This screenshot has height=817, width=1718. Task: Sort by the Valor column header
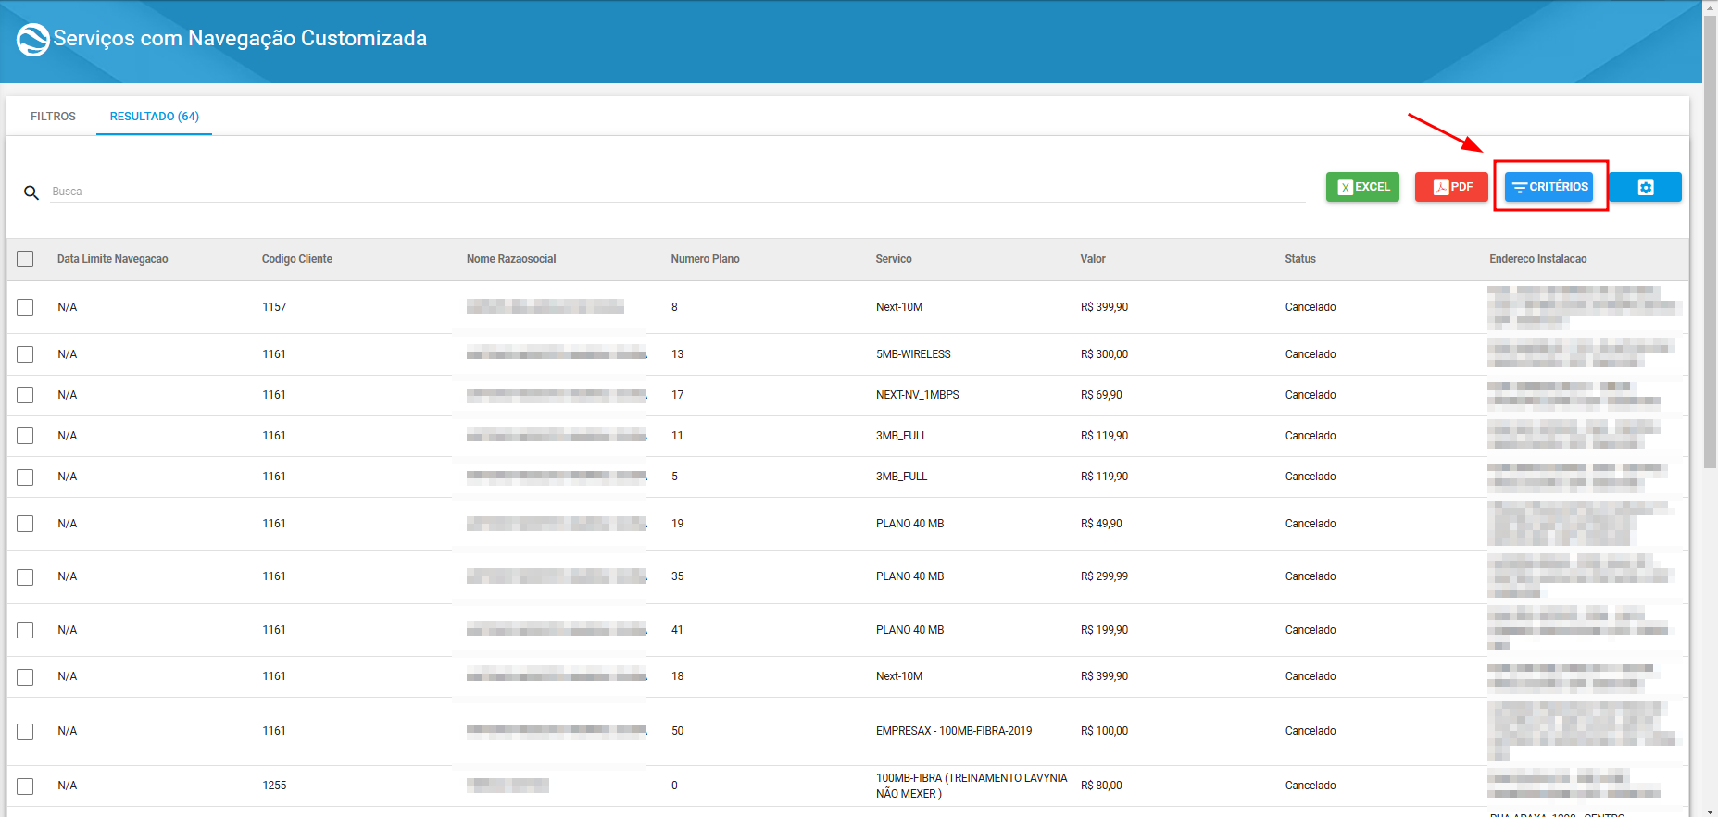coord(1093,259)
